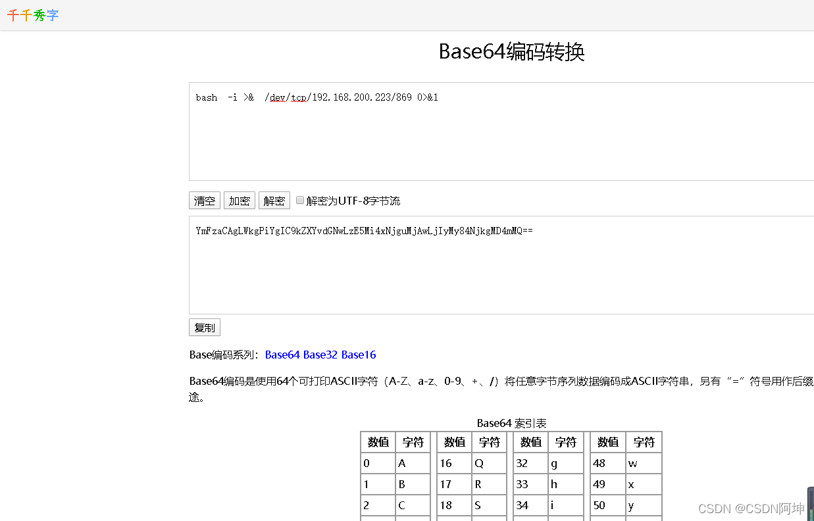Open the Base64 link
The image size is (814, 521).
coord(282,355)
